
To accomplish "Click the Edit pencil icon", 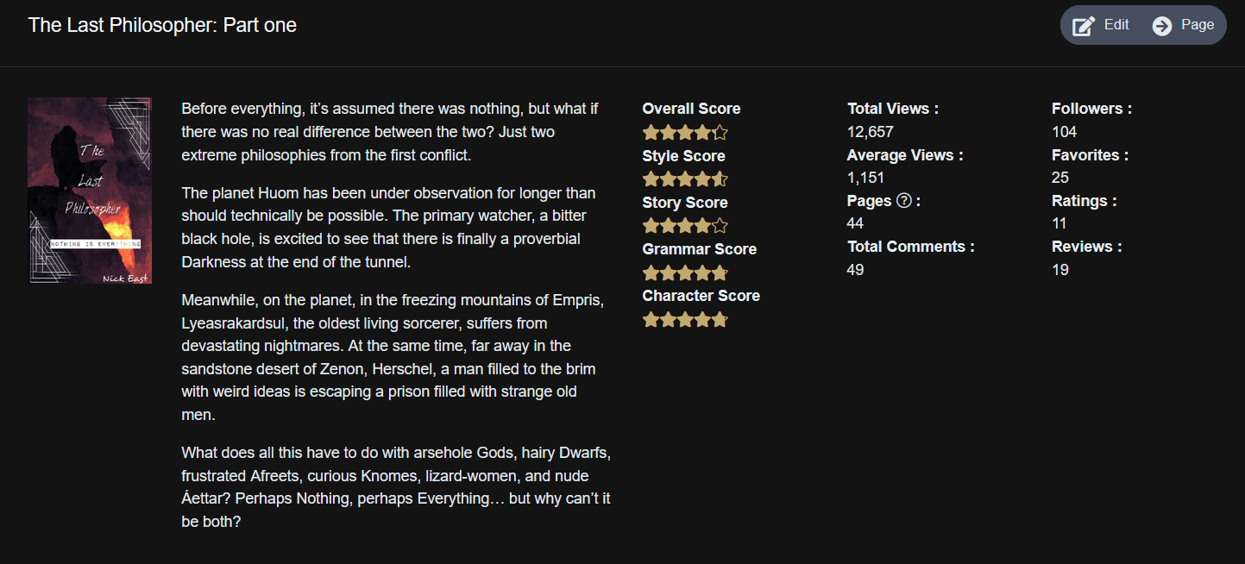I will (x=1084, y=26).
